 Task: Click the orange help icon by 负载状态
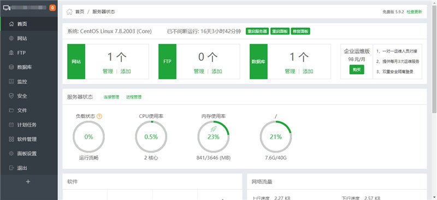(x=99, y=116)
